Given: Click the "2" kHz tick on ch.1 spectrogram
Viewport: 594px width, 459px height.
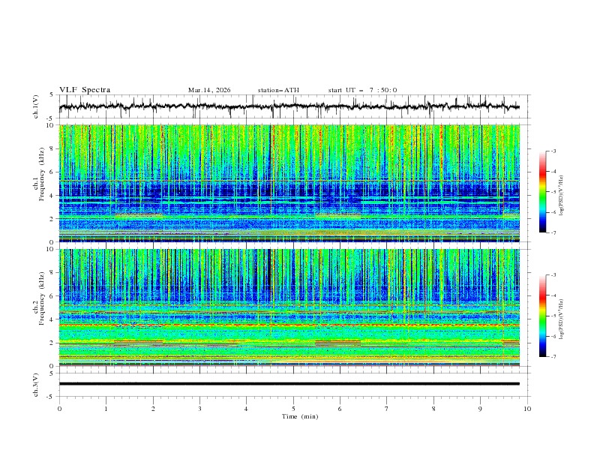Looking at the screenshot, I should pyautogui.click(x=52, y=218).
